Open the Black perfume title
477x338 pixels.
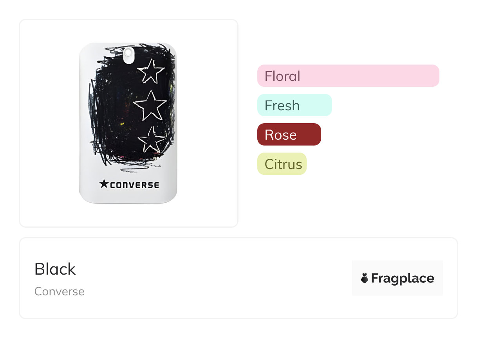click(x=55, y=269)
